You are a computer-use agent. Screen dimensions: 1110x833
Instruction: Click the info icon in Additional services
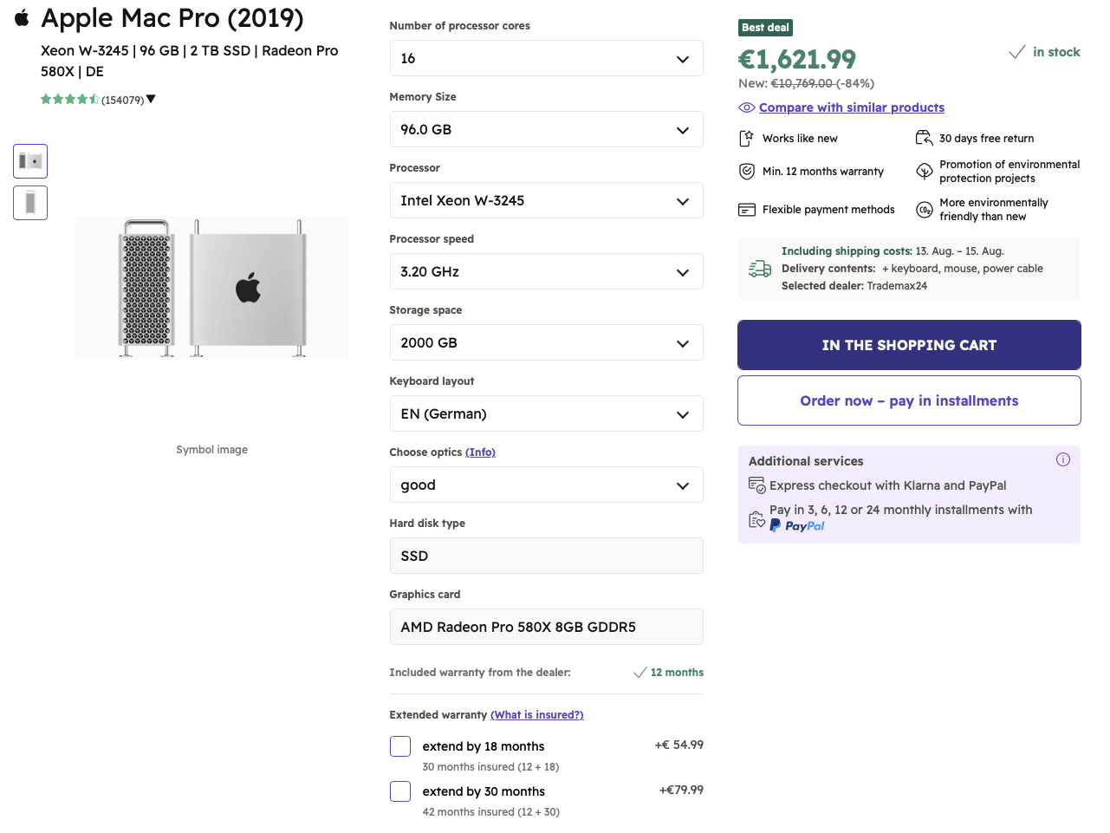click(1062, 459)
